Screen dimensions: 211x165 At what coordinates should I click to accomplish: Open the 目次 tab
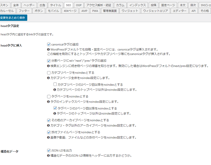(193, 5)
